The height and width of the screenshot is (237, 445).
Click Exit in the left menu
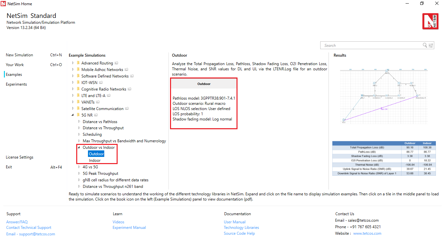[9, 167]
